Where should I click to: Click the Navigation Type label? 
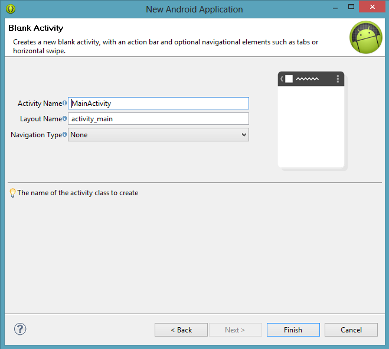click(36, 135)
